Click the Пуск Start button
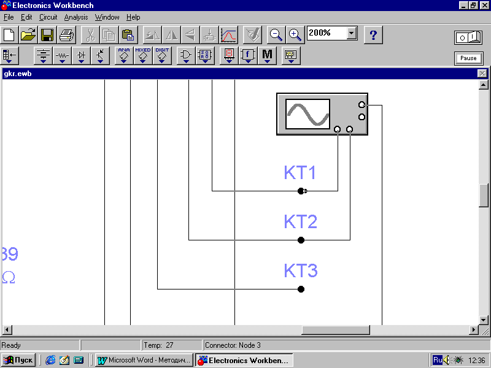 18,360
